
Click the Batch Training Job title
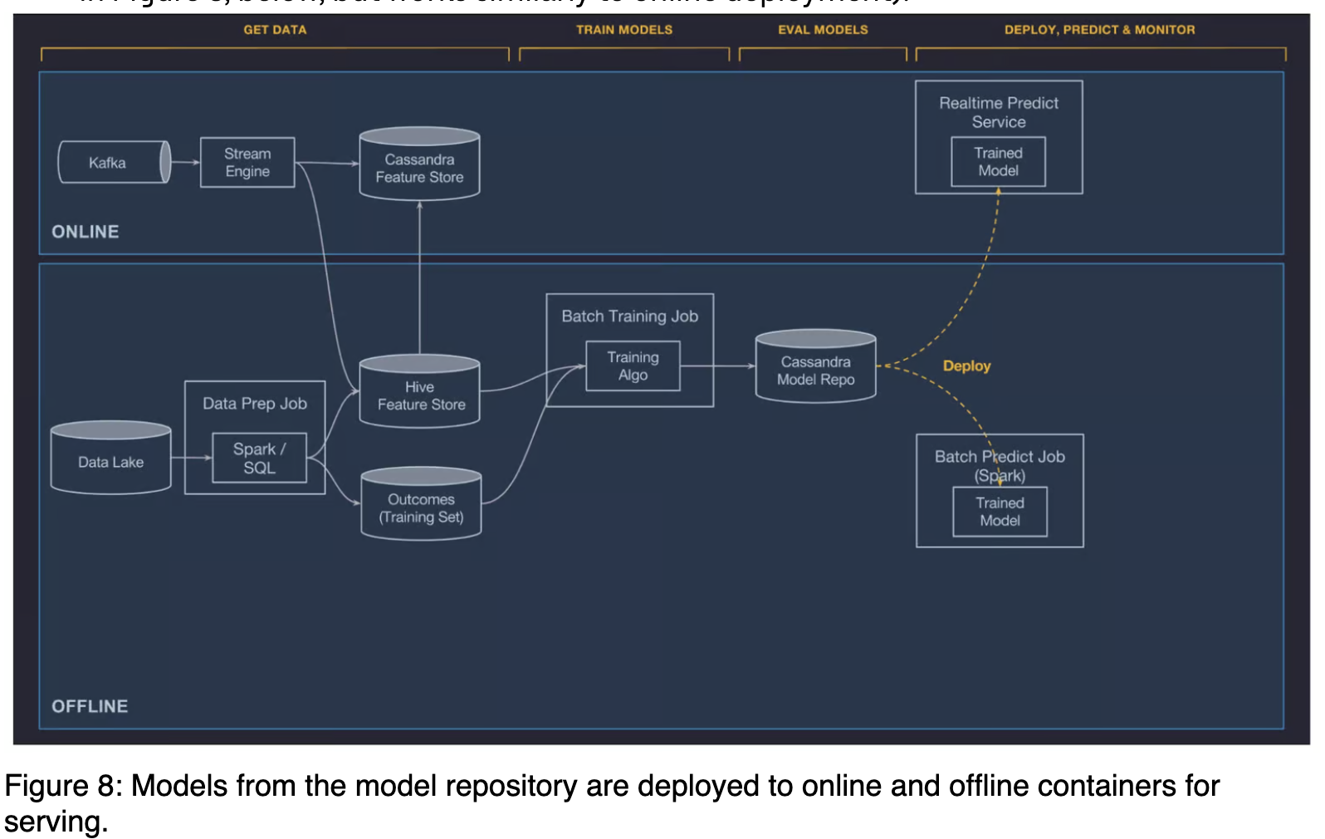629,316
